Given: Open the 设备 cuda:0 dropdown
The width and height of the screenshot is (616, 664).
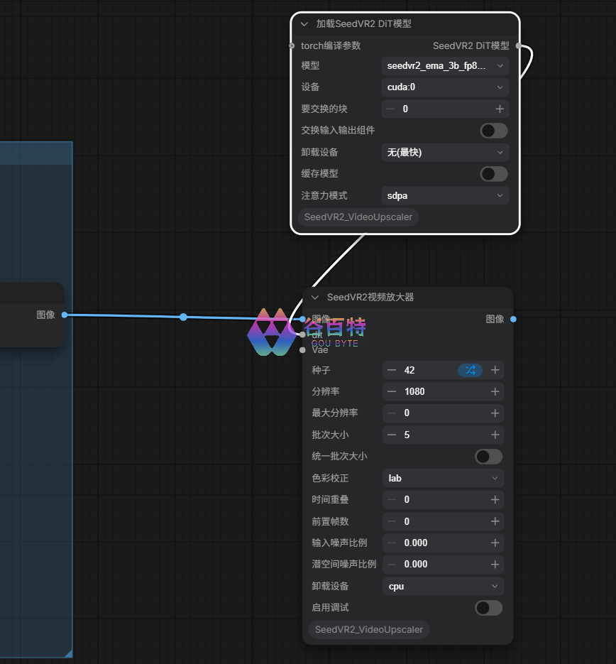Looking at the screenshot, I should click(445, 87).
